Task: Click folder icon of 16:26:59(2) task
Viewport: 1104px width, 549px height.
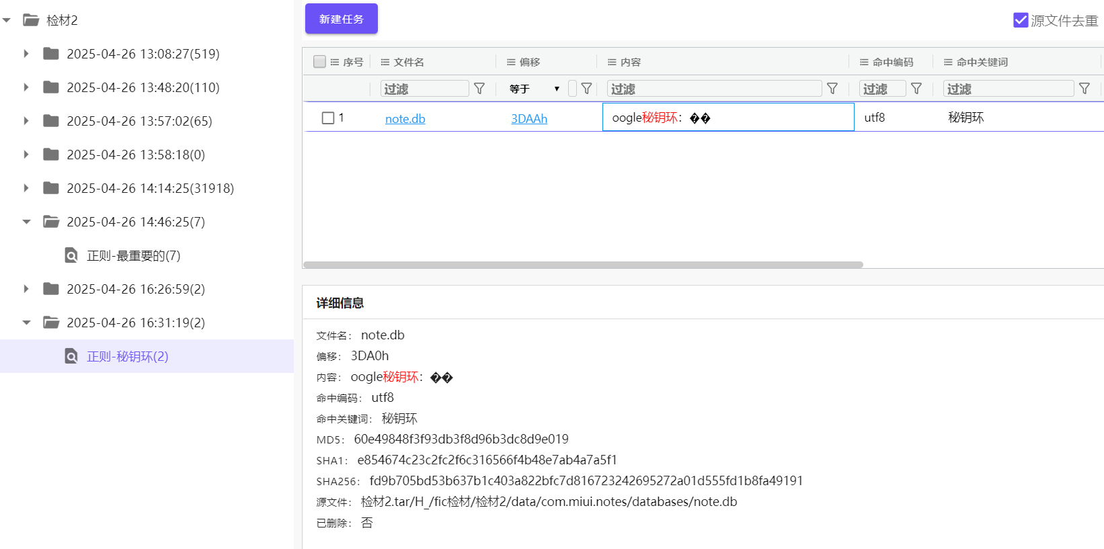Action: pyautogui.click(x=51, y=288)
